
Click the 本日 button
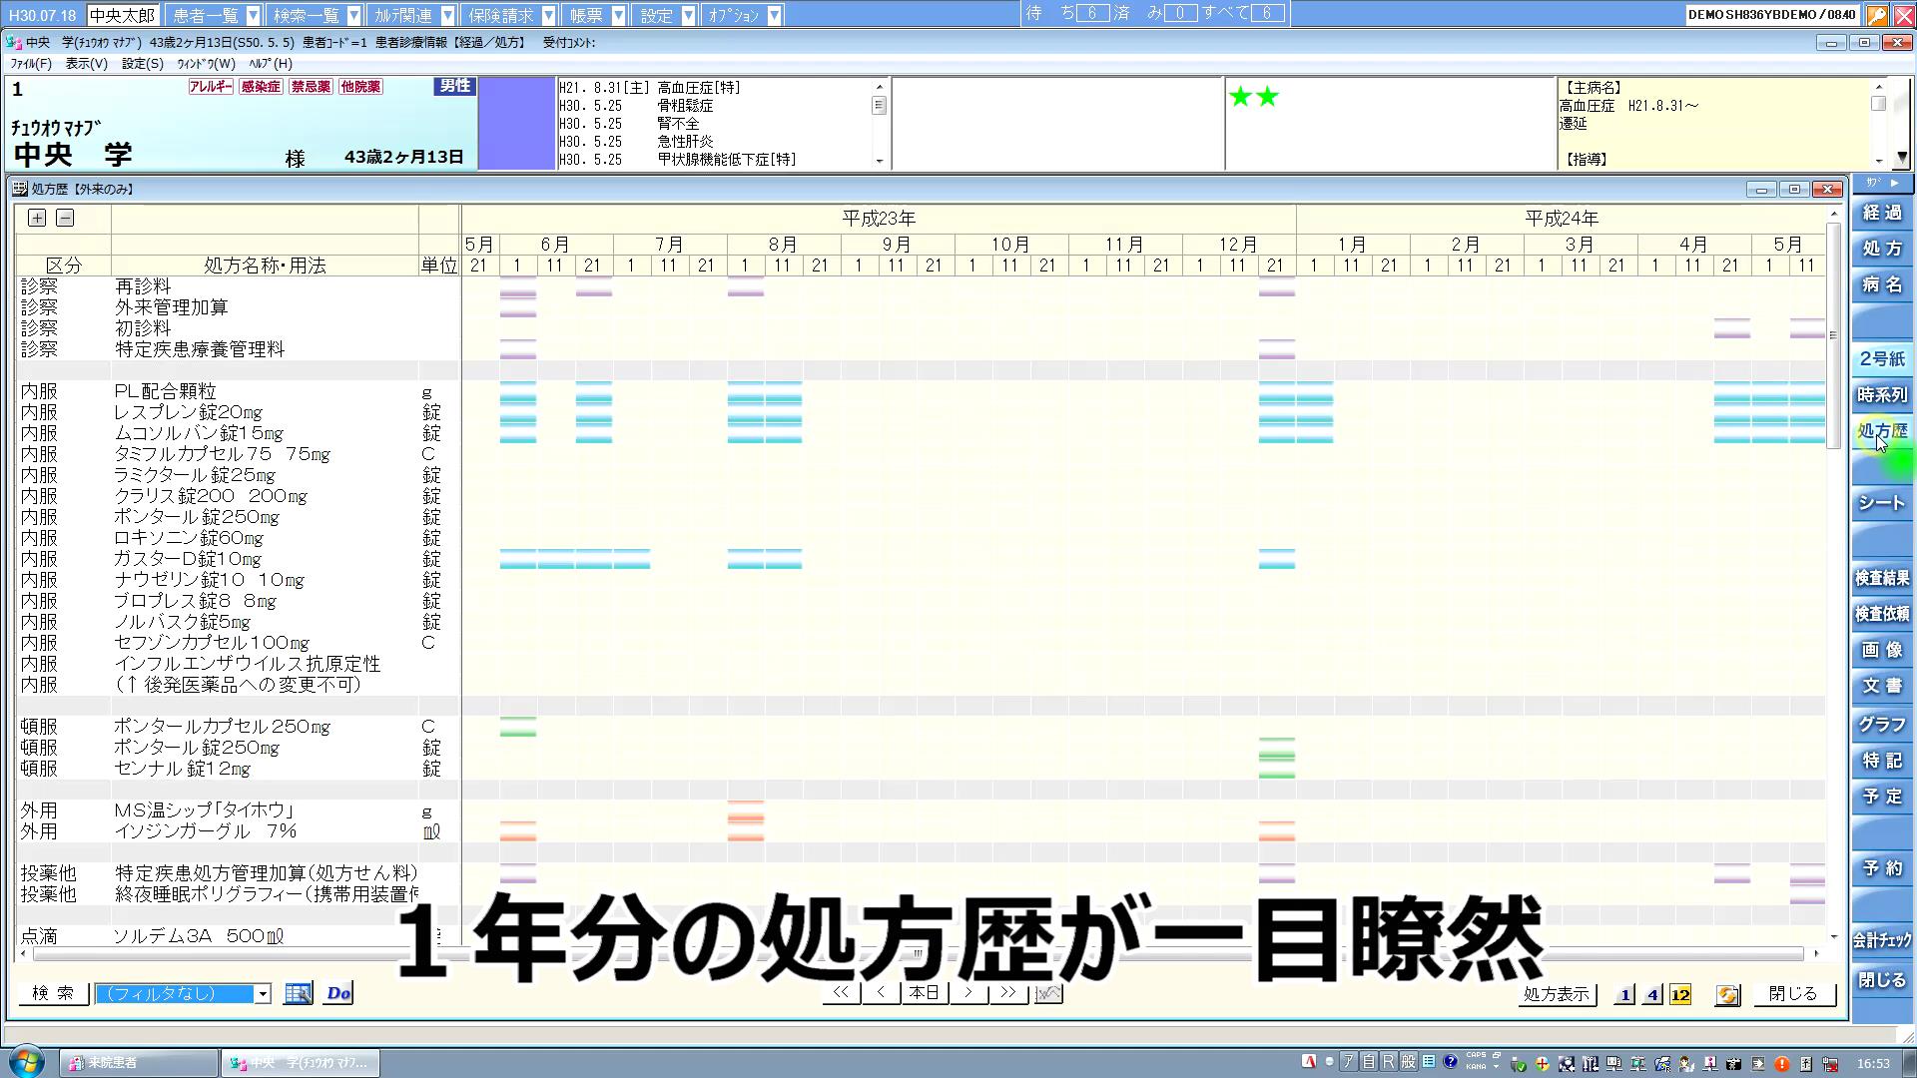pos(925,993)
